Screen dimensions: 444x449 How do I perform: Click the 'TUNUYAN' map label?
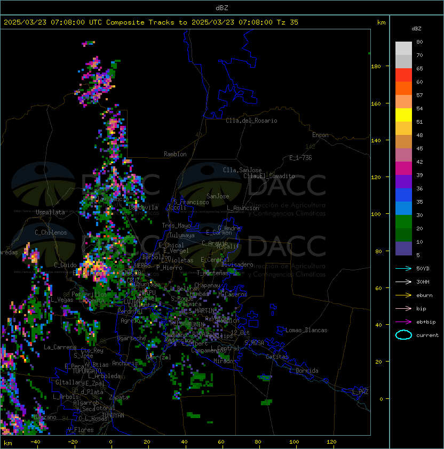click(113, 415)
